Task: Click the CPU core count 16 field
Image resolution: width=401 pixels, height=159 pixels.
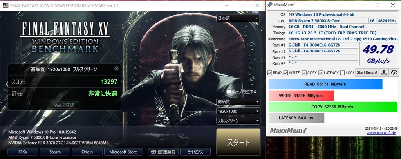Action: pyautogui.click(x=372, y=21)
